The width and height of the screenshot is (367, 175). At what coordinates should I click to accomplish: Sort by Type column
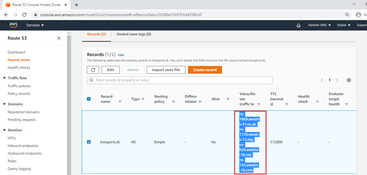pos(143,99)
